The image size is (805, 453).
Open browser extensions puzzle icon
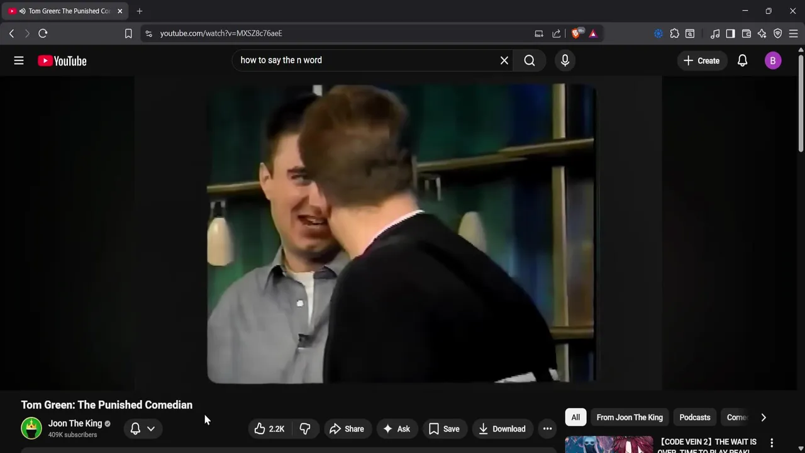point(674,33)
